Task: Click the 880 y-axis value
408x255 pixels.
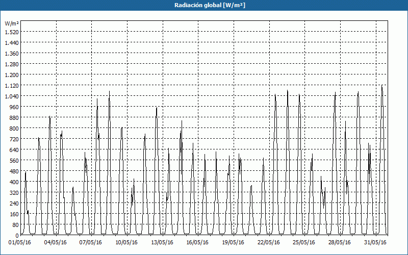Action: [x=14, y=118]
